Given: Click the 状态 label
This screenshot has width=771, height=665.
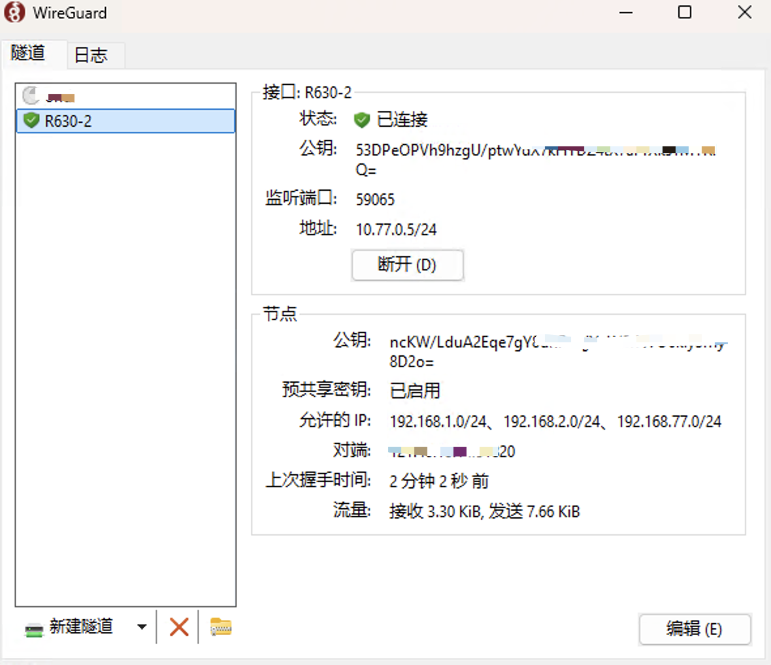Looking at the screenshot, I should (318, 118).
